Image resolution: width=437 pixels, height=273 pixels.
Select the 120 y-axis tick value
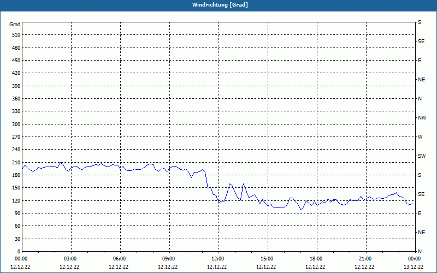pos(16,200)
